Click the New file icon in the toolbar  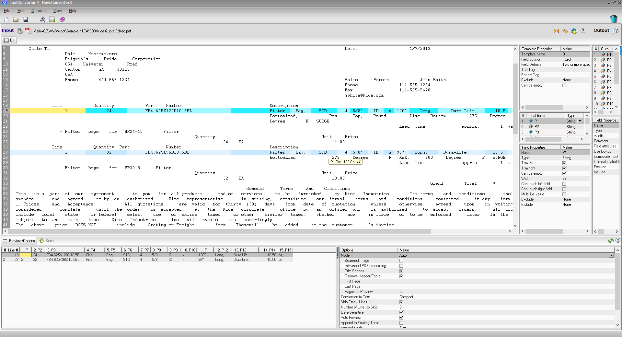tap(6, 20)
